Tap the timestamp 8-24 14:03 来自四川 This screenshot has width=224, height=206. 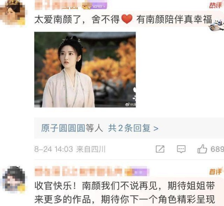[x=70, y=149]
